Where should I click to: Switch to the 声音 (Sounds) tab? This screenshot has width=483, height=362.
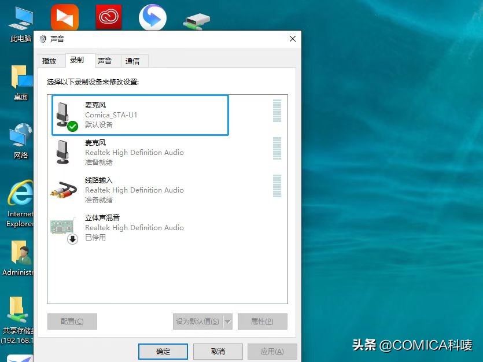pyautogui.click(x=105, y=60)
